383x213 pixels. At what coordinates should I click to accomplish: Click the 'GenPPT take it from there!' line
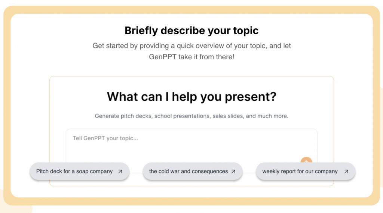coord(191,57)
